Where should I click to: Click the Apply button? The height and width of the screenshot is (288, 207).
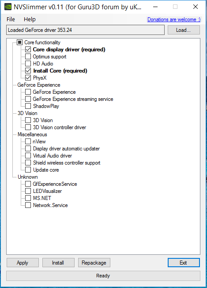[x=23, y=263]
